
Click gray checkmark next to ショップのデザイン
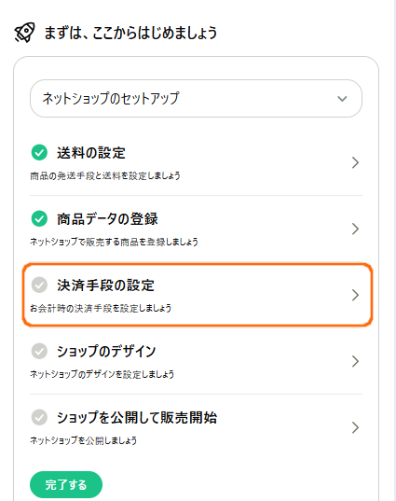click(x=39, y=351)
